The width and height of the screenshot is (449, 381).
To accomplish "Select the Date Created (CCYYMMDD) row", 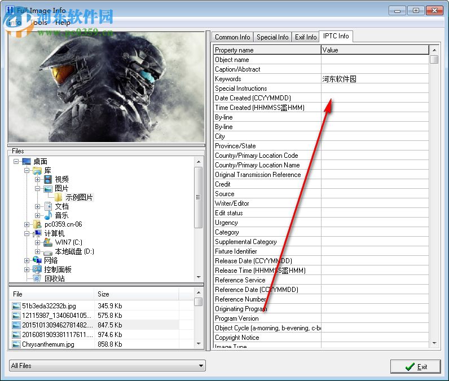I will [x=322, y=98].
